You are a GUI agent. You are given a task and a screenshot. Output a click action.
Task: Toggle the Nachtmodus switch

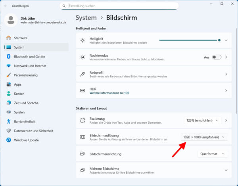point(217,57)
